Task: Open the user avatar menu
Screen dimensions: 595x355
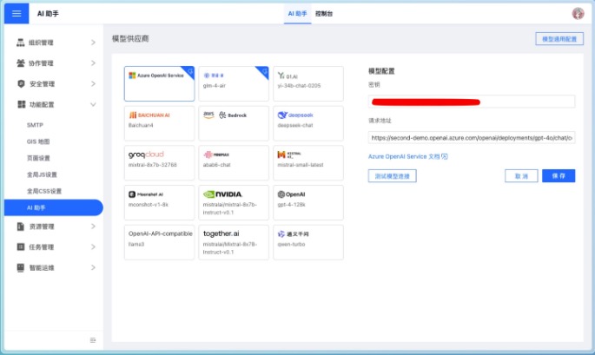Action: pos(578,14)
